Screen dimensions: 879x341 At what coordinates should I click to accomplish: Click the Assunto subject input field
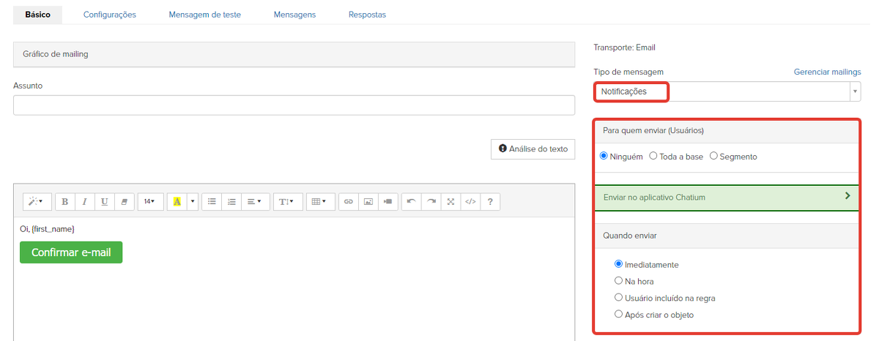click(x=294, y=105)
